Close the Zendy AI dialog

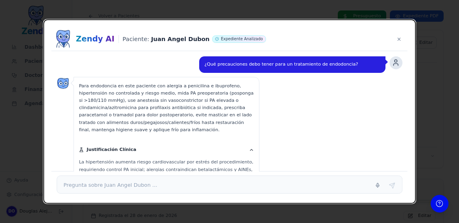(x=399, y=39)
